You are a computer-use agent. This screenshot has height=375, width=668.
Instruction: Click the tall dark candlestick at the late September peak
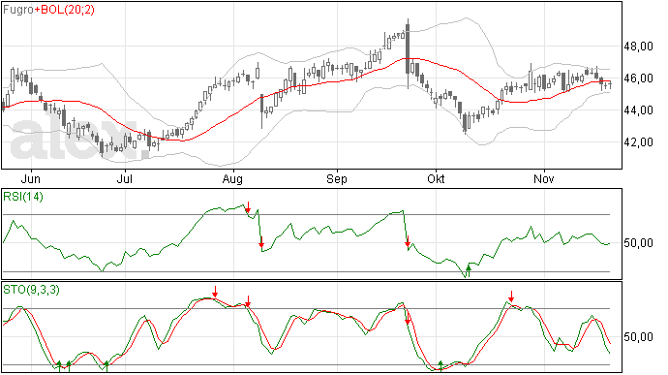pos(408,49)
